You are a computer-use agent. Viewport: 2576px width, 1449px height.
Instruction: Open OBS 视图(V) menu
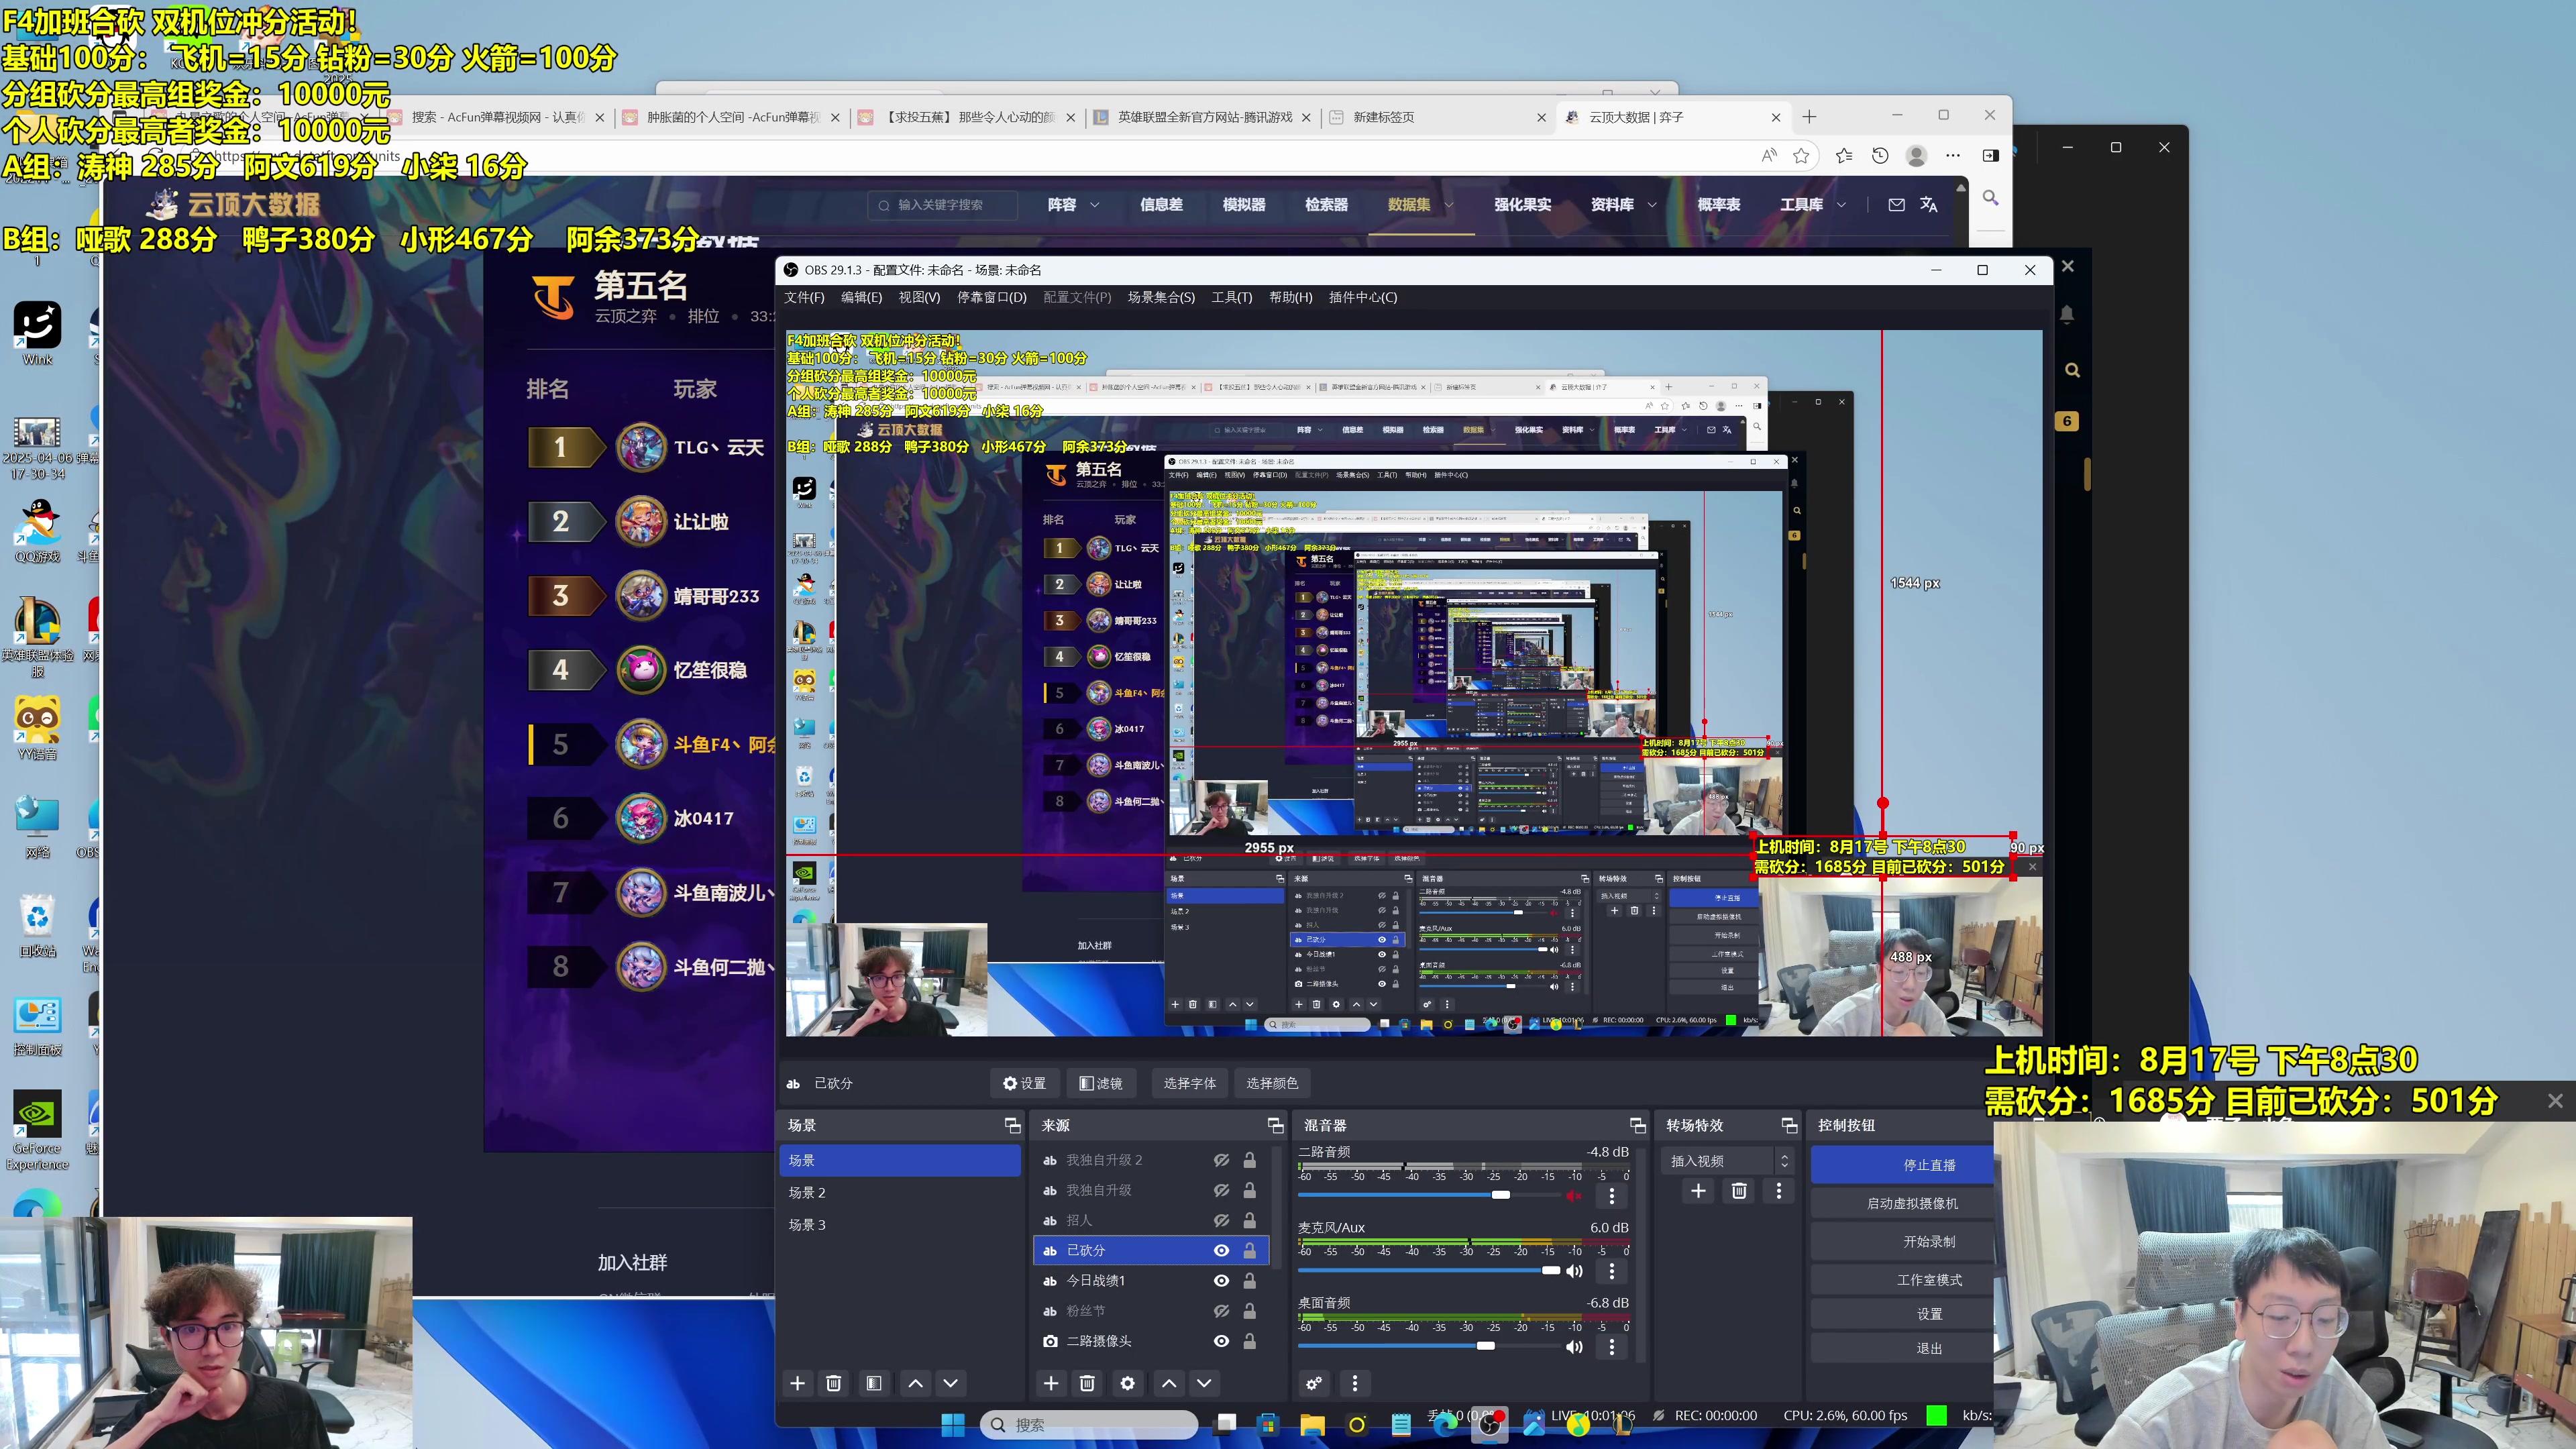click(919, 297)
